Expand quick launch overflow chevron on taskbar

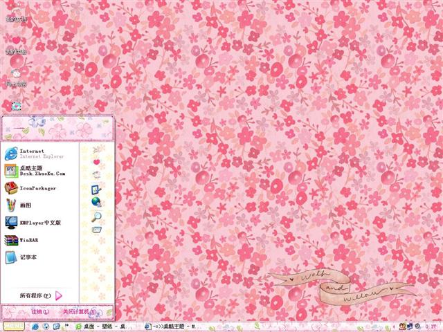click(66, 325)
